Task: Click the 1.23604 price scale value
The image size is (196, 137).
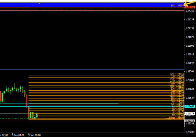Action: click(190, 89)
